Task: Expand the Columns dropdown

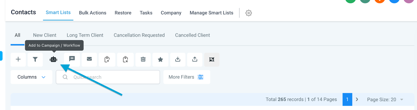Action: (x=32, y=77)
